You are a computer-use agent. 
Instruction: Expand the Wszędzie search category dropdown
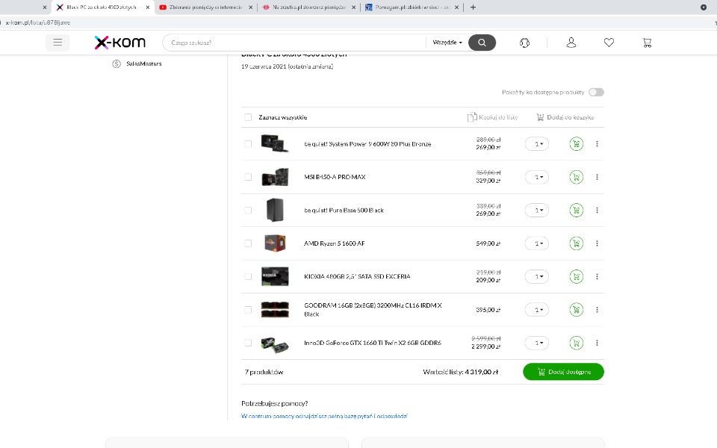(x=447, y=43)
